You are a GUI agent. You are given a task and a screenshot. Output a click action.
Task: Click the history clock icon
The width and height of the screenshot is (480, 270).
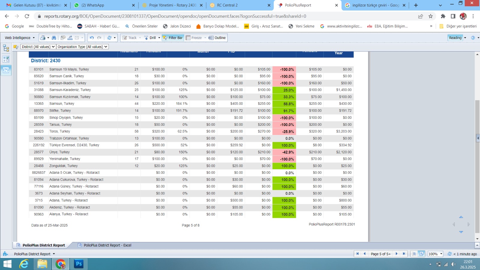coord(63,38)
